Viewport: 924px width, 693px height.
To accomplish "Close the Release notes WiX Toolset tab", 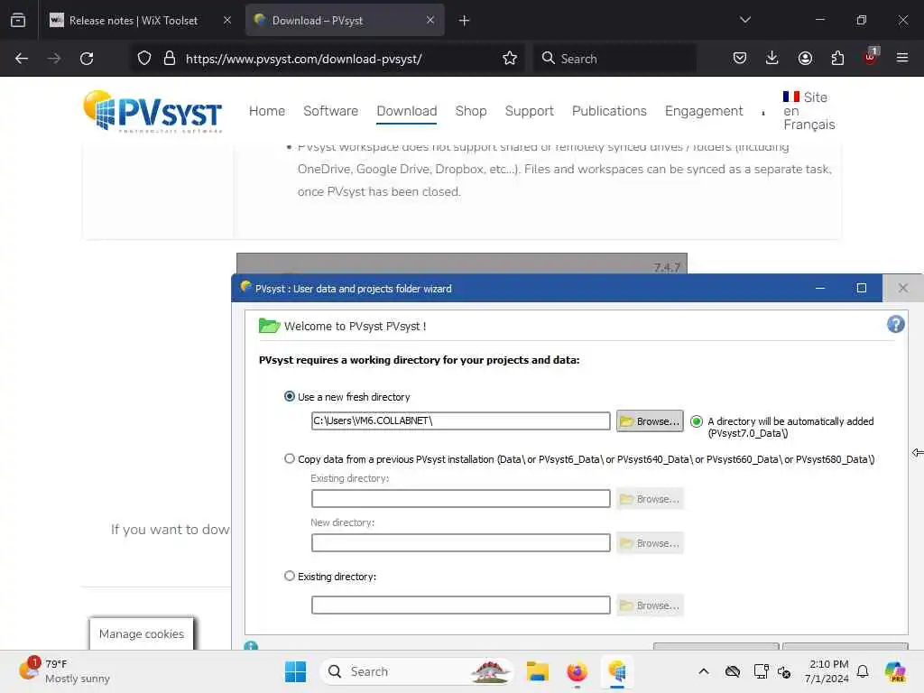I will click(226, 20).
